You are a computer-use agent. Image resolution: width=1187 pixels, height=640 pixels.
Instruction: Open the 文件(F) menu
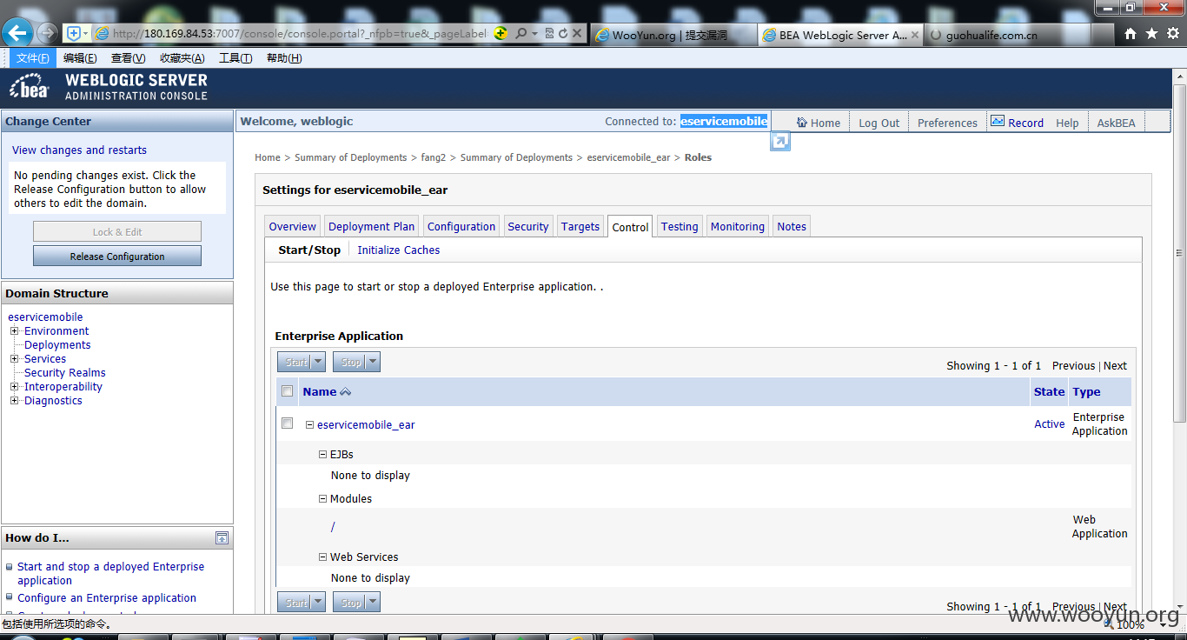coord(32,58)
